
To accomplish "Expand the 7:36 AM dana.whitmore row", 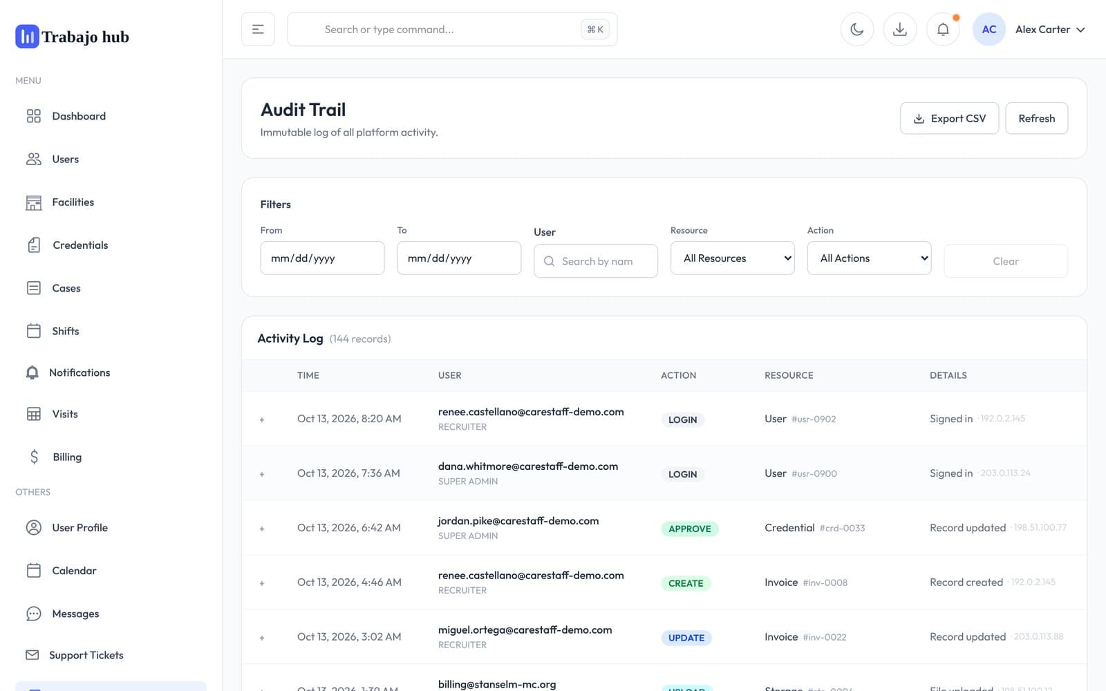I will coord(262,474).
